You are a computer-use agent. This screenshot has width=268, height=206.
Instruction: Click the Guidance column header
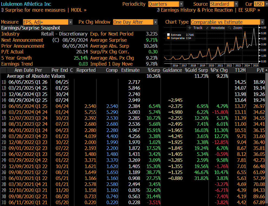(172, 70)
